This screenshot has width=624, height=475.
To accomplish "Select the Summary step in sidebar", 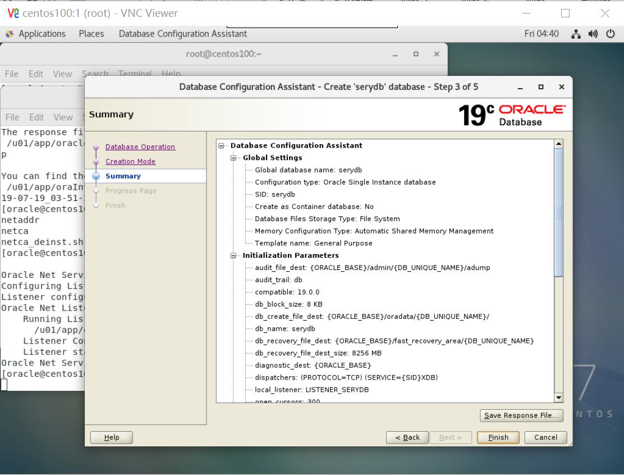I will (123, 176).
